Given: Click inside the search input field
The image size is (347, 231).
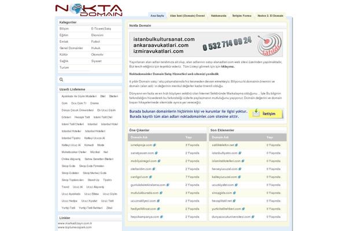Looking at the screenshot, I should tap(90, 80).
